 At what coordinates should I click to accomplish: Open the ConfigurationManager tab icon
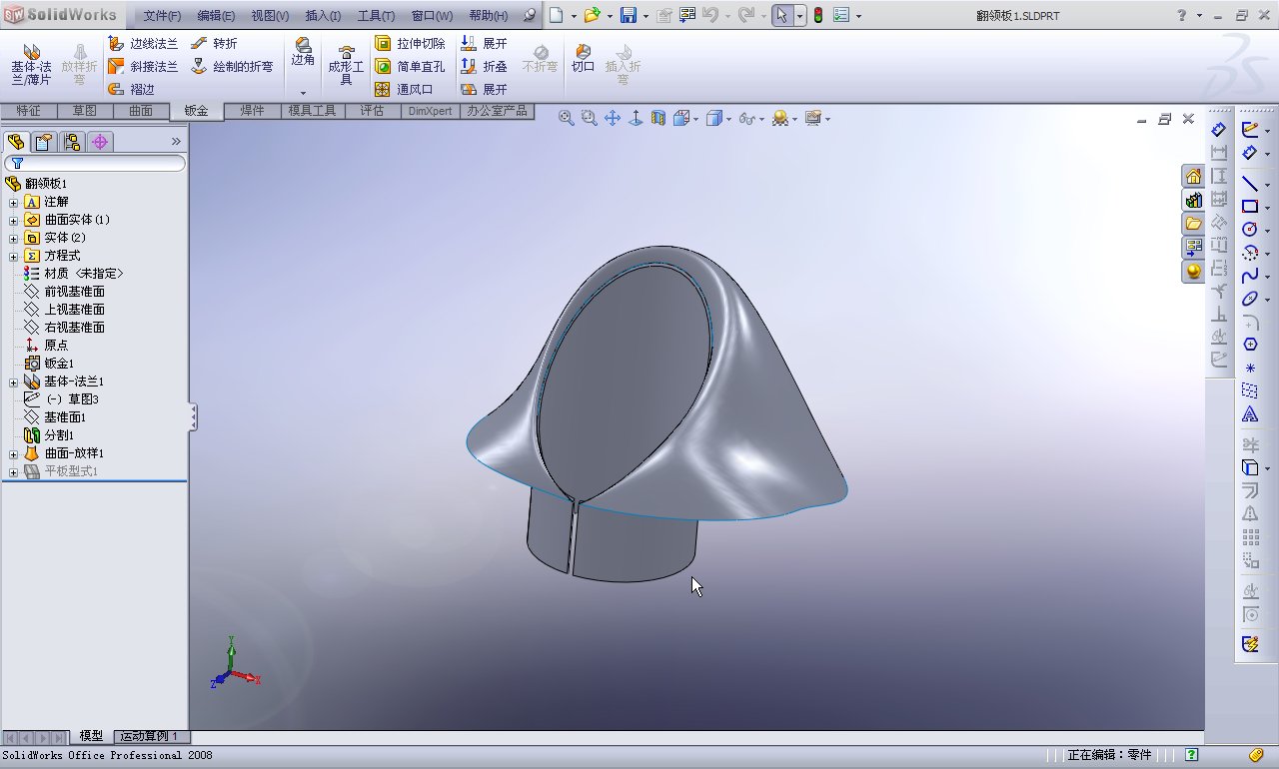point(72,142)
